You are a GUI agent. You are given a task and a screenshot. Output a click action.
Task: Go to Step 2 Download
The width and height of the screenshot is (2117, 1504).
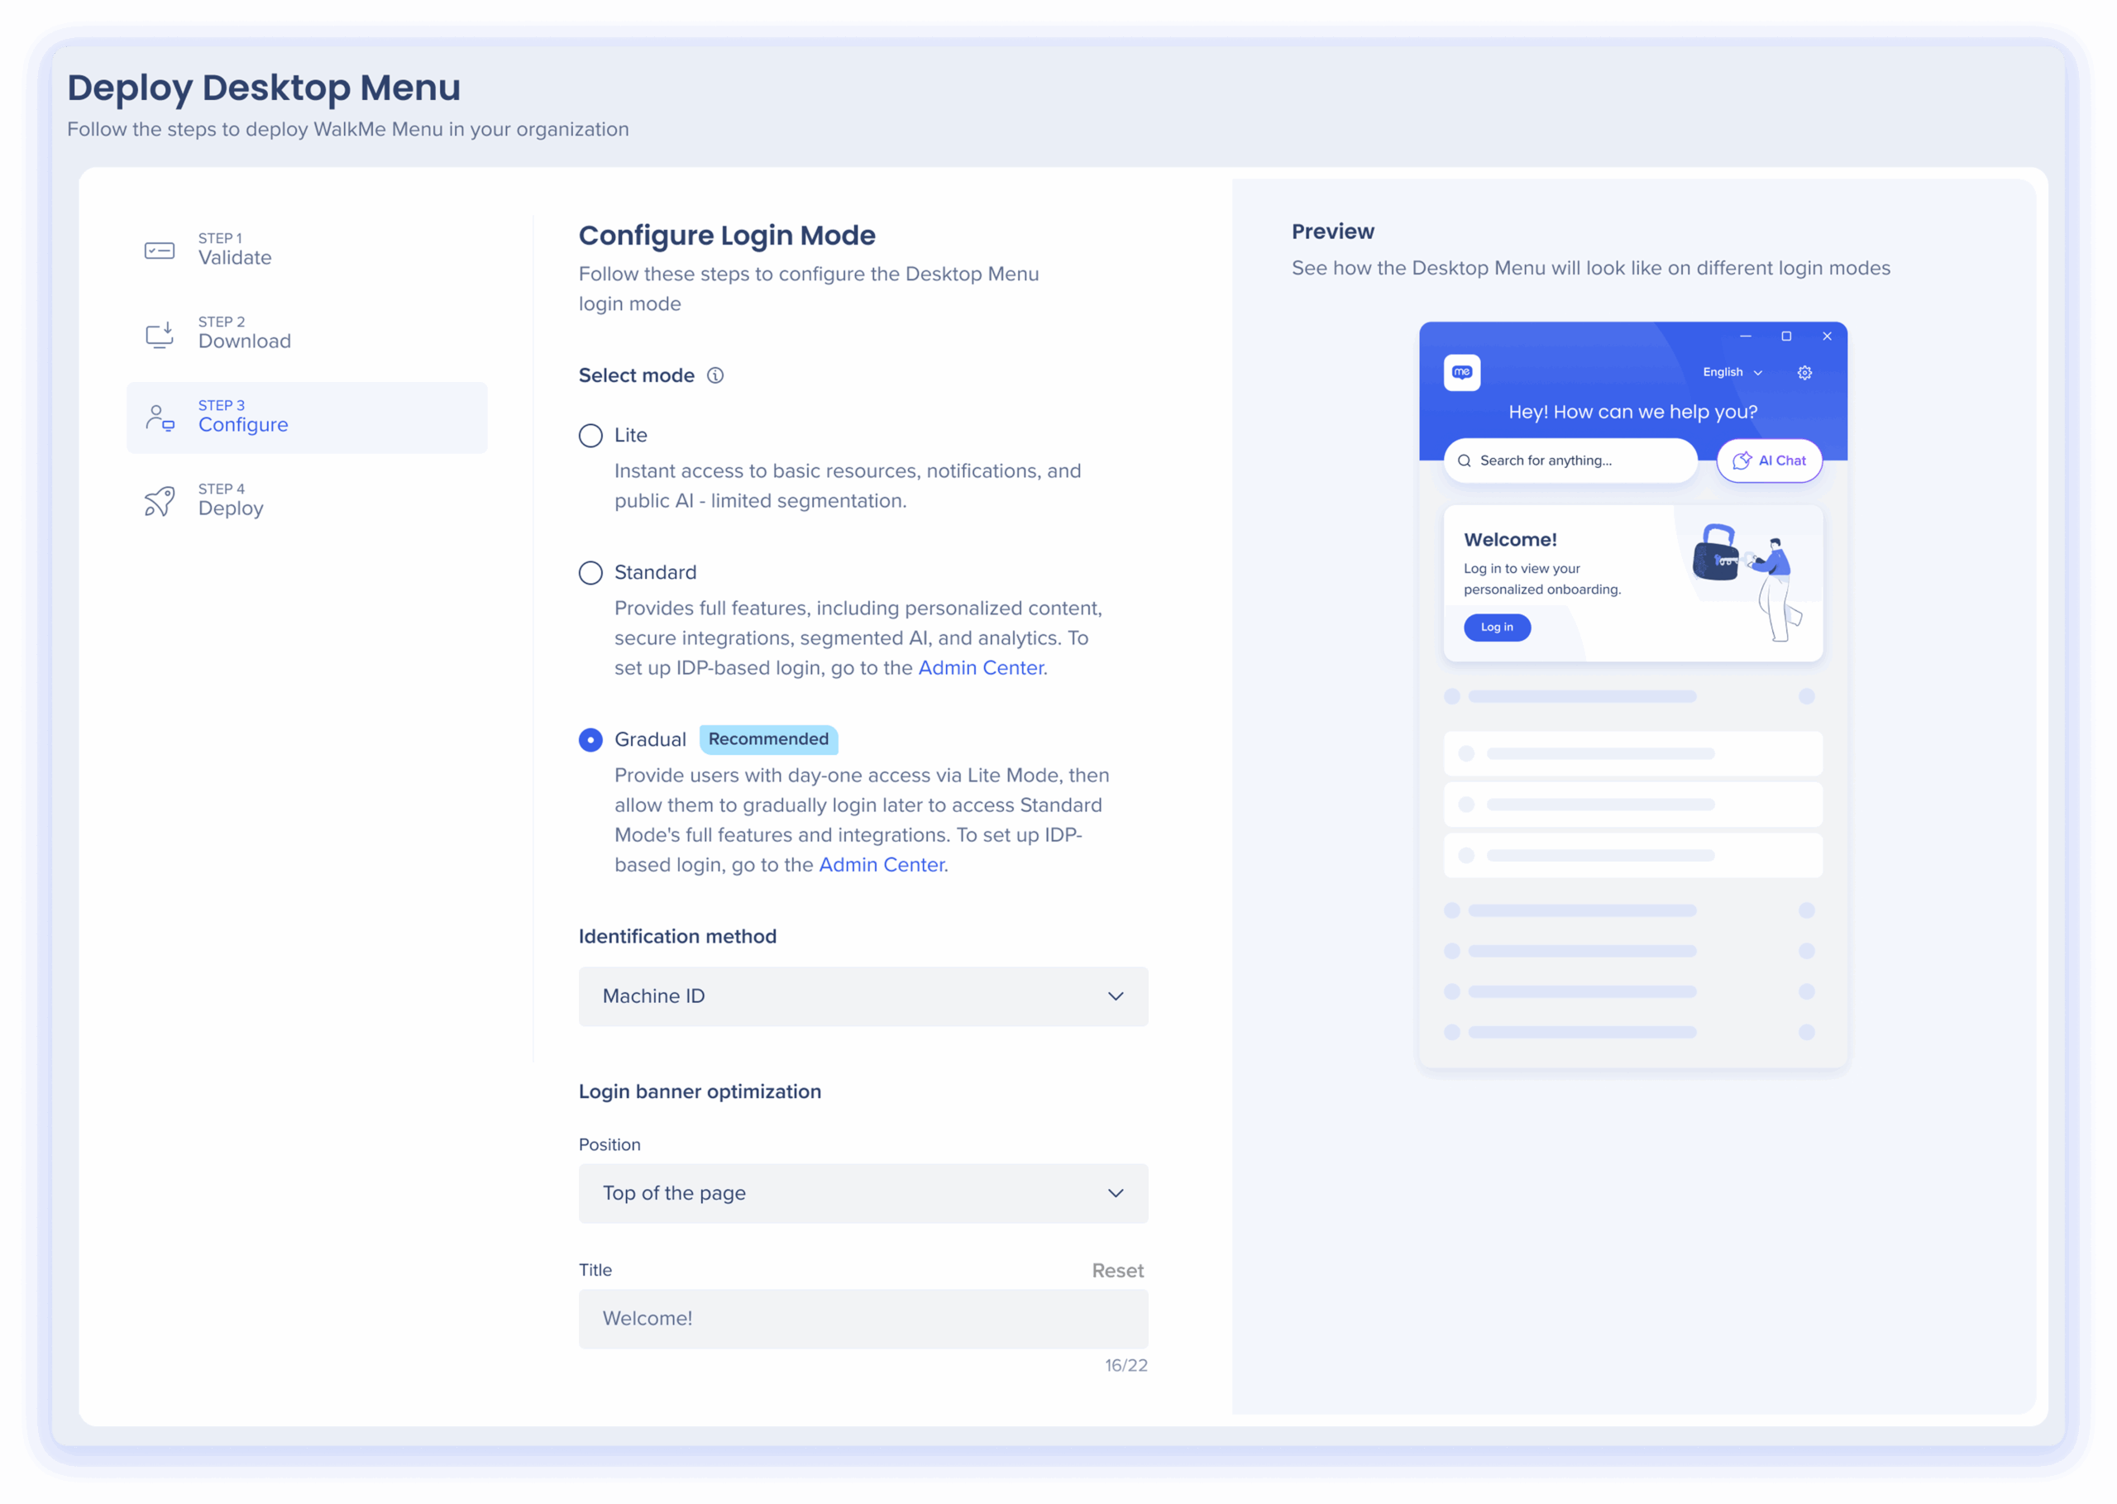pyautogui.click(x=307, y=334)
